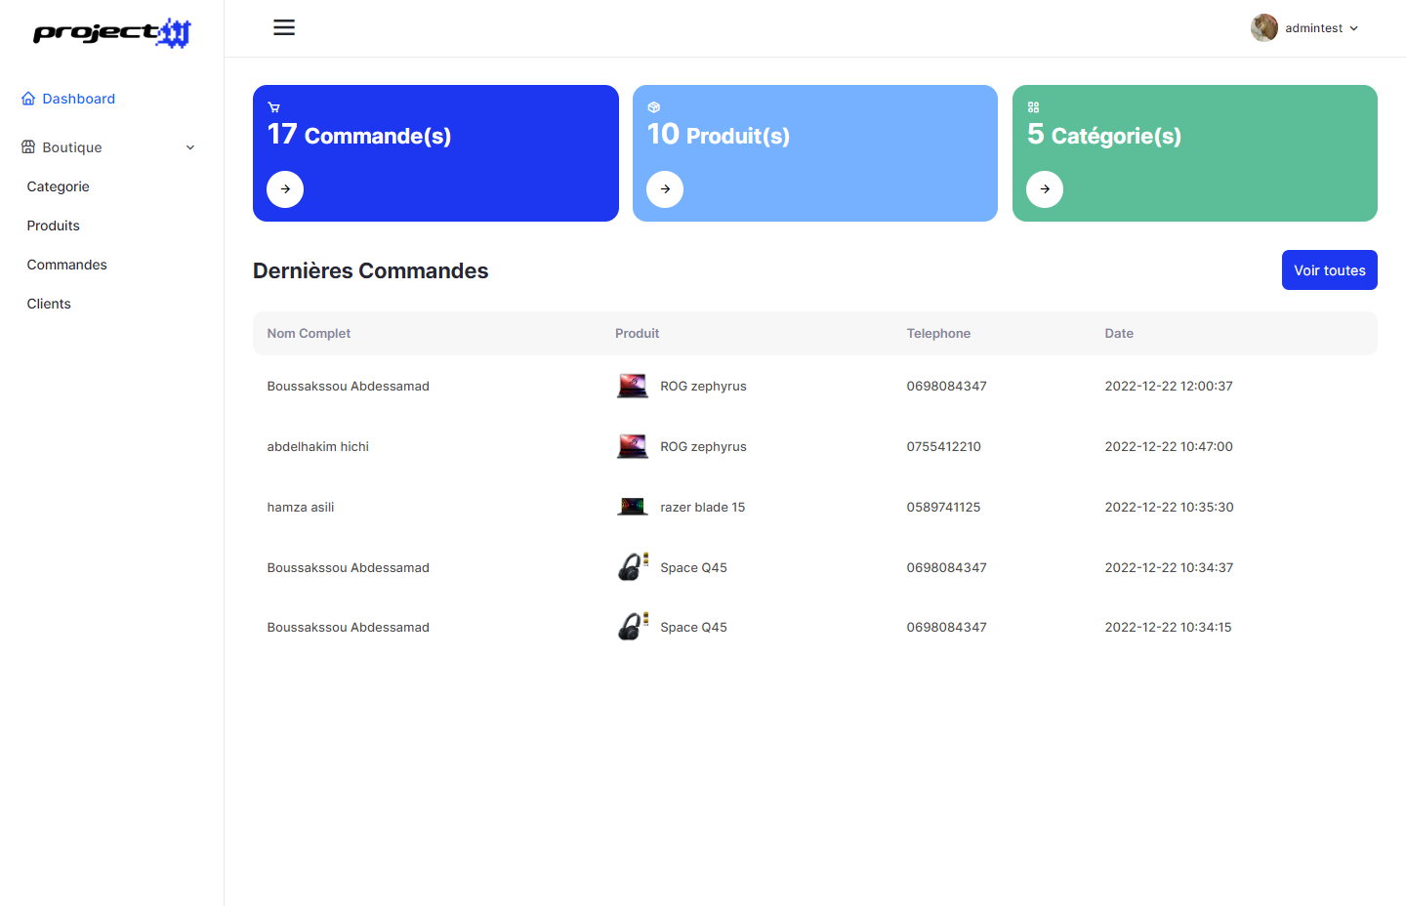Select the abdelhakim hichi order row
The image size is (1406, 906).
(x=318, y=447)
